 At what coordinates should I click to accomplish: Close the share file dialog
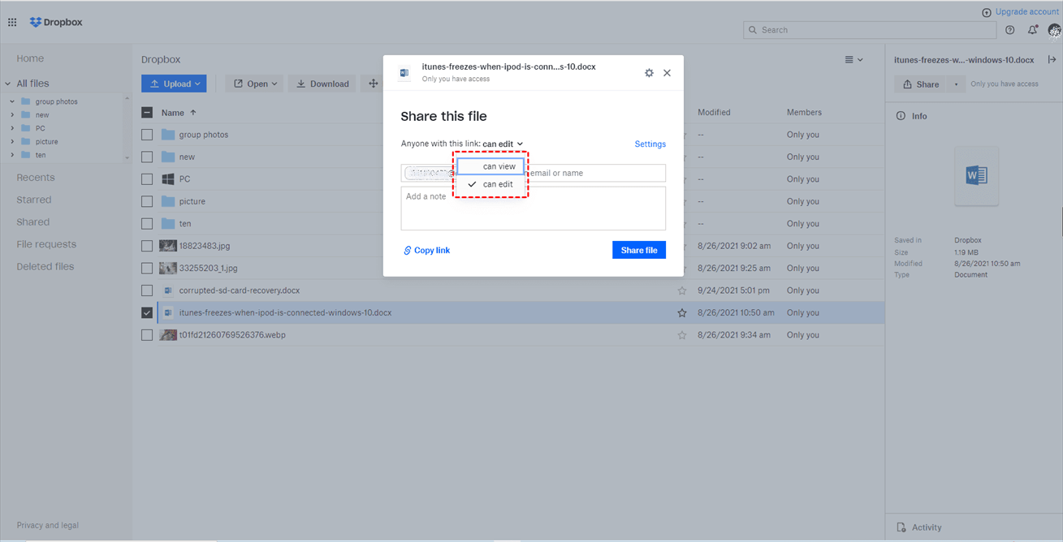[667, 73]
